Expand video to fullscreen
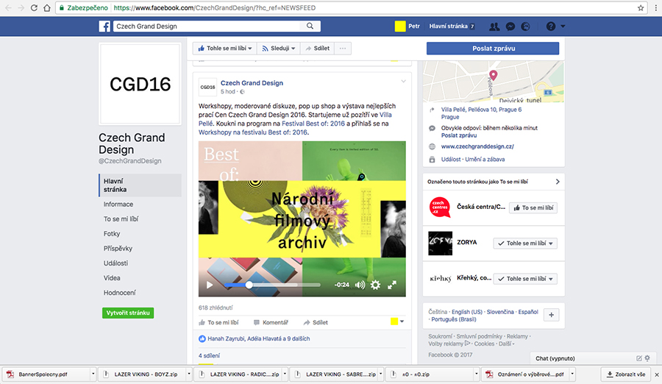662x384 pixels. (392, 285)
